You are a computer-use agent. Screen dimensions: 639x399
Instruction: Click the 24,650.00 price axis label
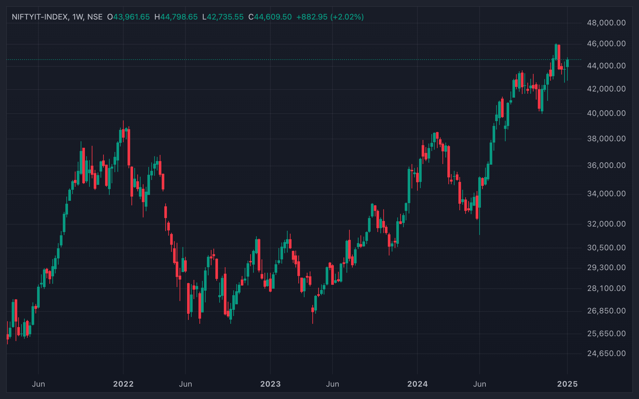(606, 353)
